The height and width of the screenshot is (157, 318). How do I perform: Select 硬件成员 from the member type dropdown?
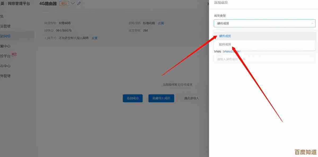click(225, 36)
